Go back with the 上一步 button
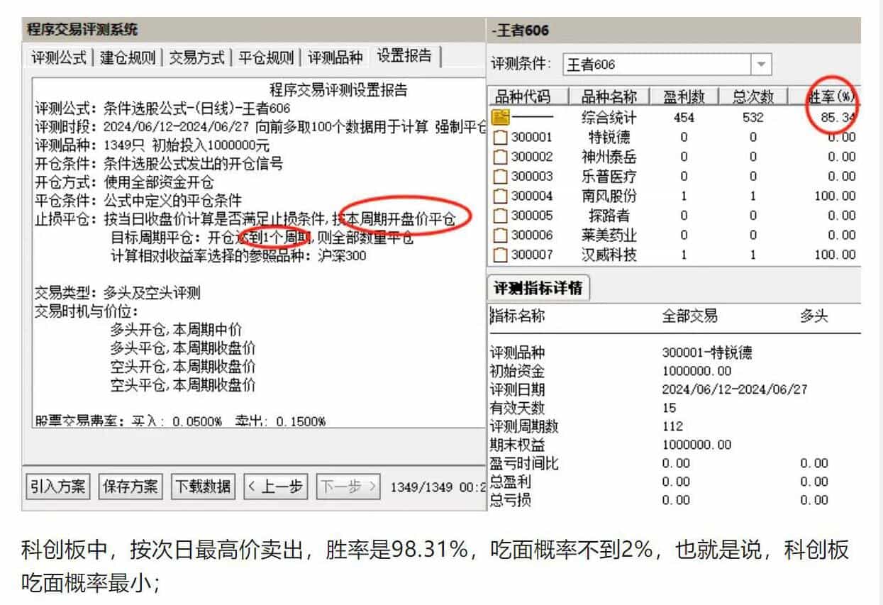Image resolution: width=883 pixels, height=605 pixels. click(275, 487)
